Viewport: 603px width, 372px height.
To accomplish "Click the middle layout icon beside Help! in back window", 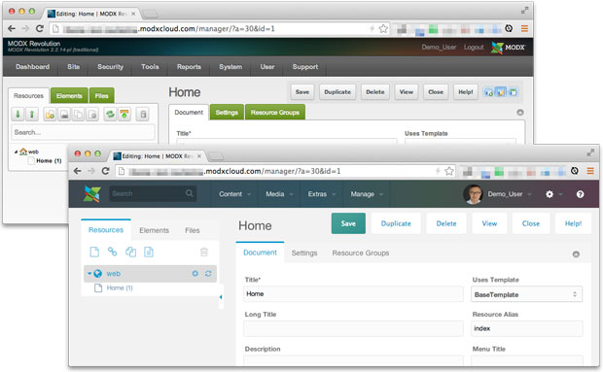I will [x=500, y=92].
